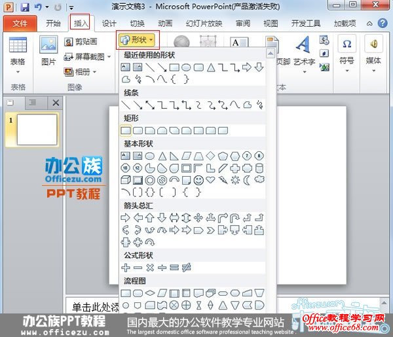The height and width of the screenshot is (337, 393).
Task: Select the sun shape
Action: [235, 180]
